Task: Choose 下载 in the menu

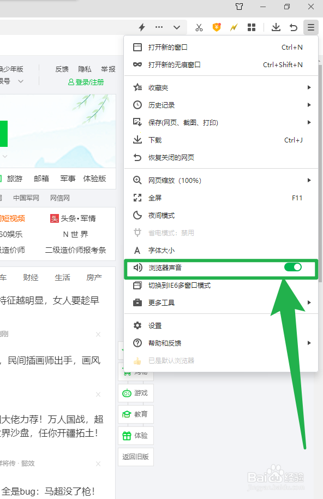Action: click(x=221, y=140)
